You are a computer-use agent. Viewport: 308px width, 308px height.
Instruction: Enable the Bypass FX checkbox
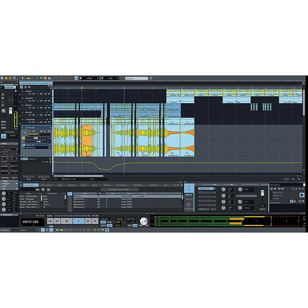tap(271, 195)
